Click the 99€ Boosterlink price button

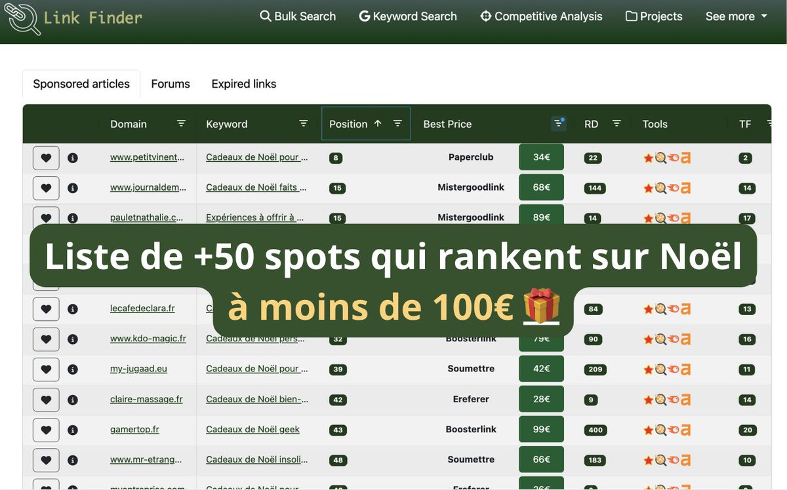click(x=541, y=429)
